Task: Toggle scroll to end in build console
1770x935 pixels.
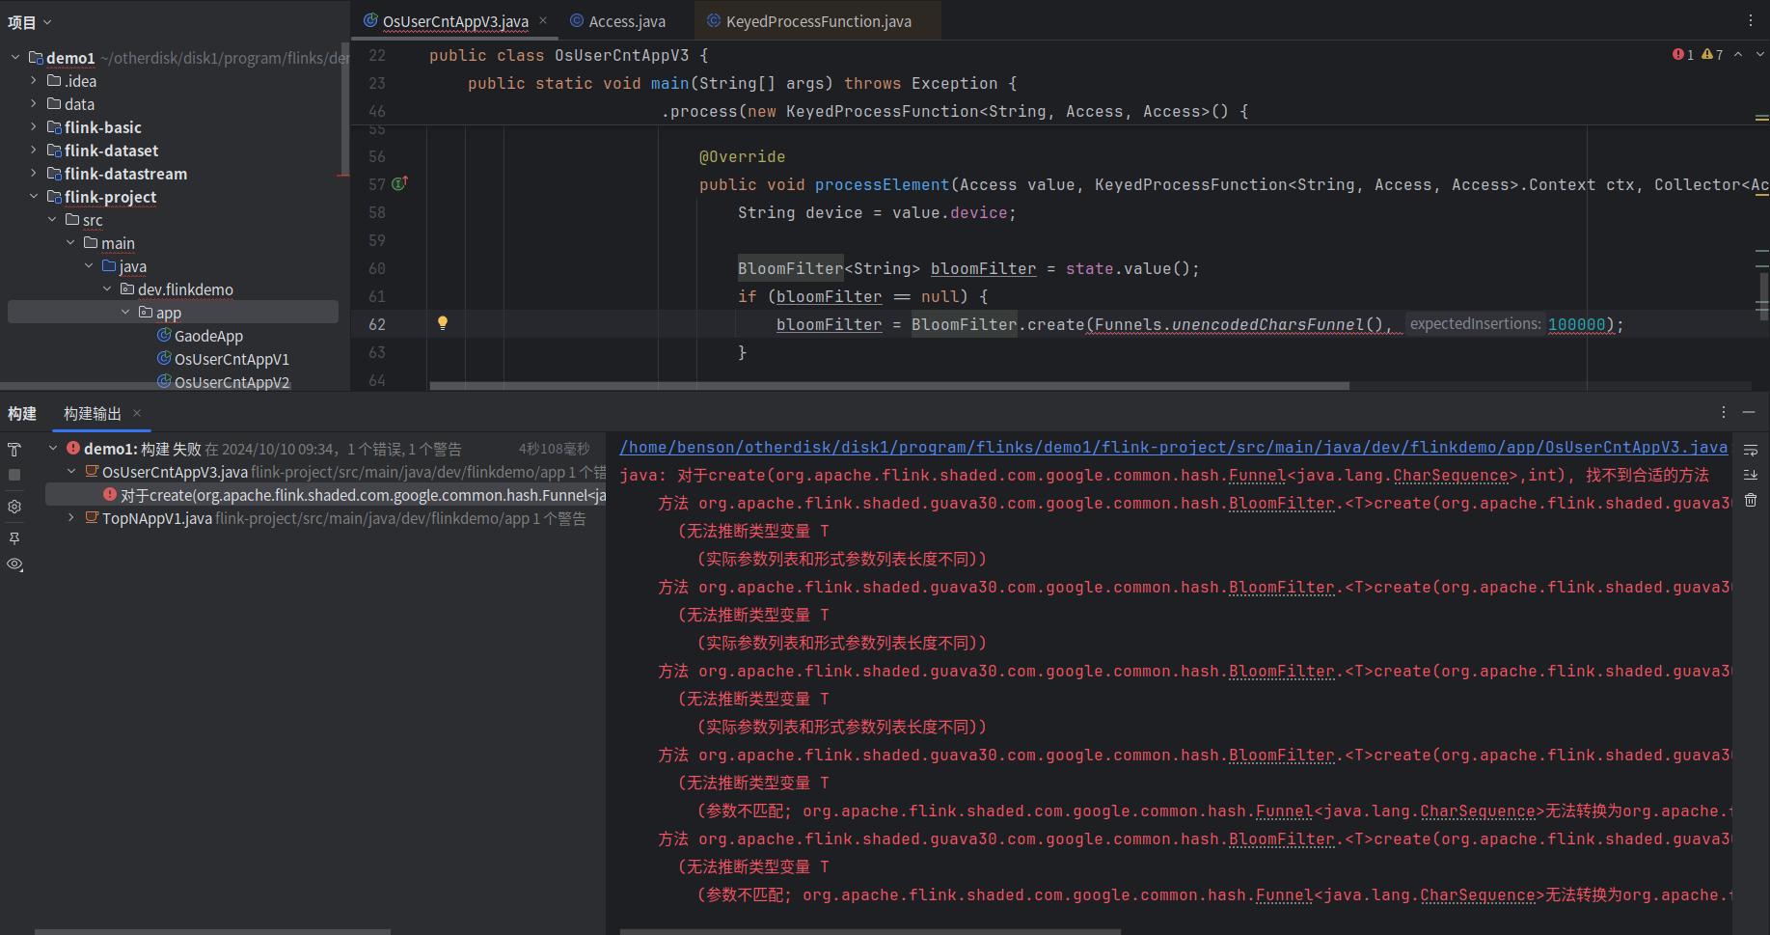Action: (x=1751, y=475)
